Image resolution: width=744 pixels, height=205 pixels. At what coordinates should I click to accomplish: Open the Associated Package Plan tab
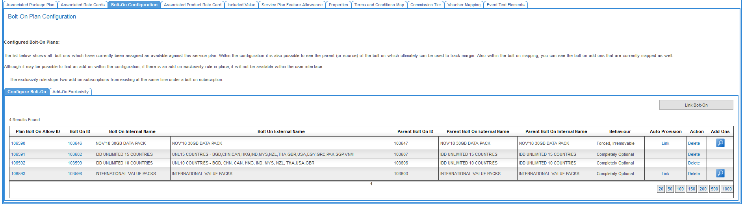coord(30,5)
